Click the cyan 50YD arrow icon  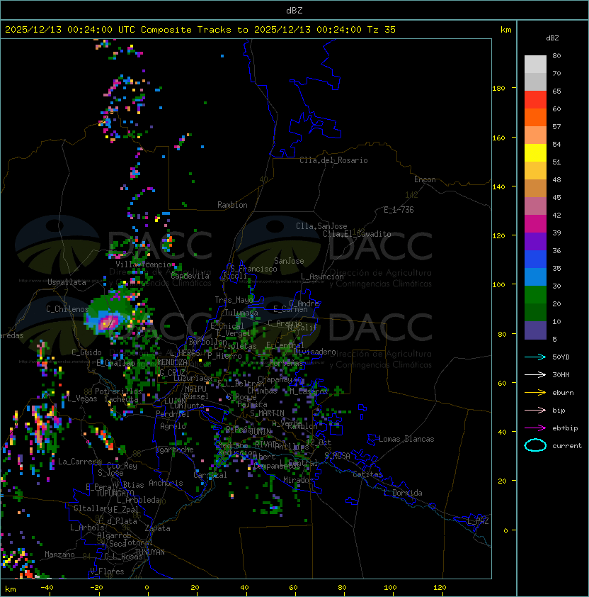pyautogui.click(x=535, y=357)
